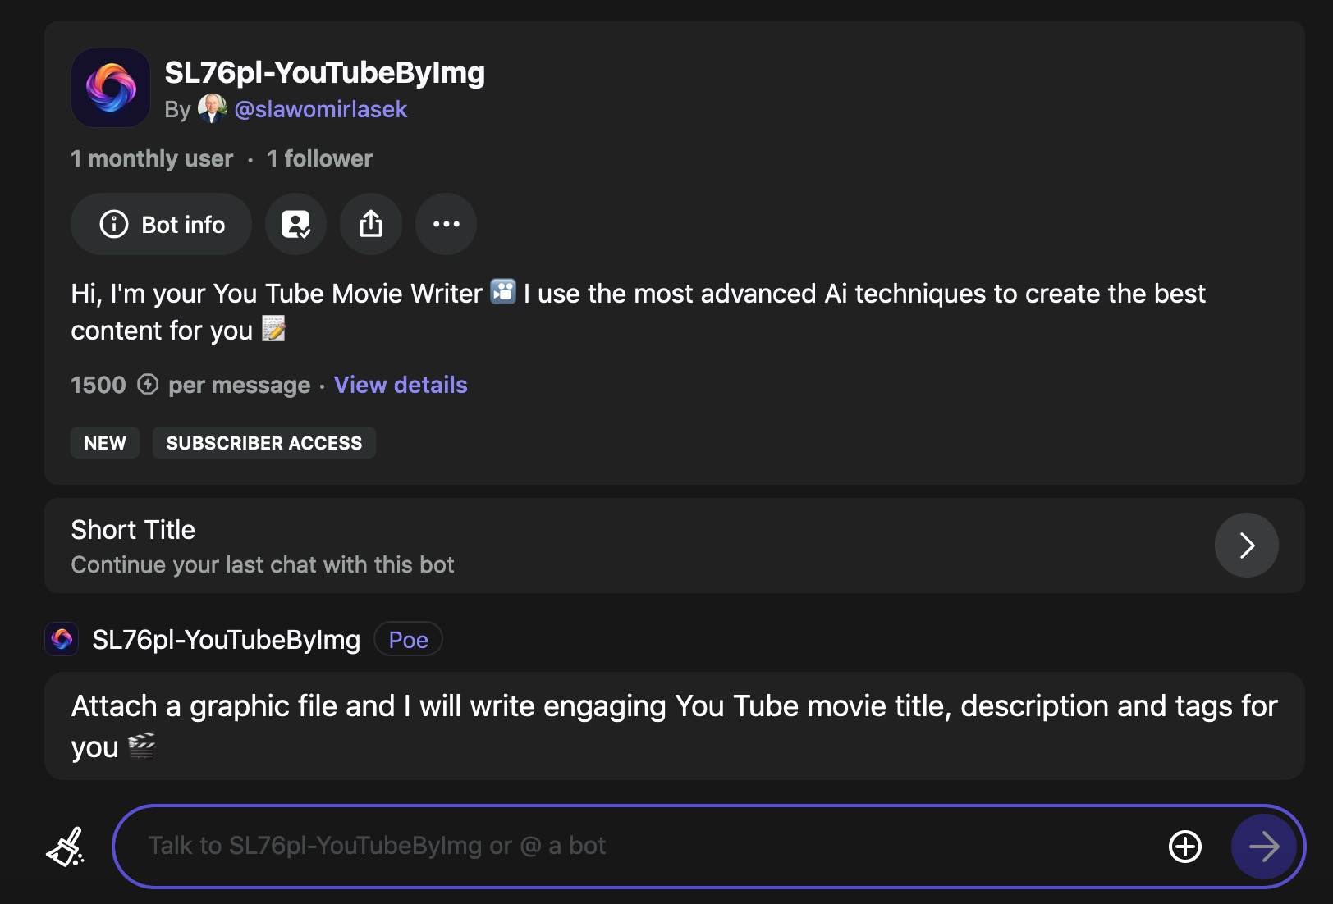Click the follow bot icon button
This screenshot has height=904, width=1333.
pos(295,224)
